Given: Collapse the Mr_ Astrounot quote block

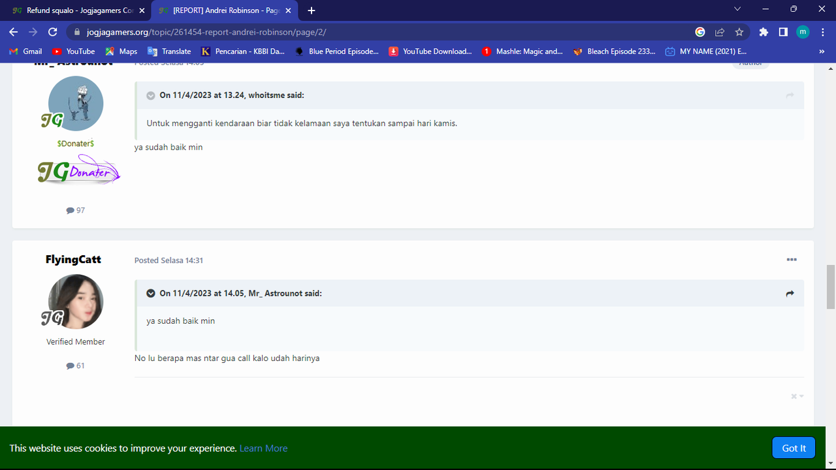Looking at the screenshot, I should pyautogui.click(x=151, y=294).
